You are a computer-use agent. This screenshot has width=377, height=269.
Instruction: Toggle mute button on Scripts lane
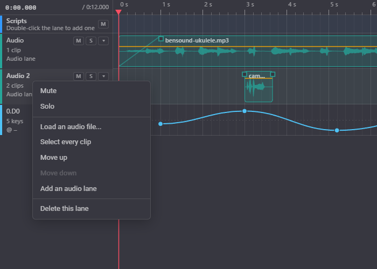(x=103, y=24)
